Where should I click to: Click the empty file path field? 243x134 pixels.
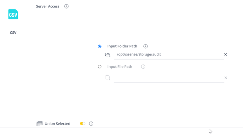click(x=169, y=78)
